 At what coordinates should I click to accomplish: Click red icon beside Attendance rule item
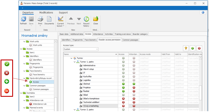(x=31, y=104)
